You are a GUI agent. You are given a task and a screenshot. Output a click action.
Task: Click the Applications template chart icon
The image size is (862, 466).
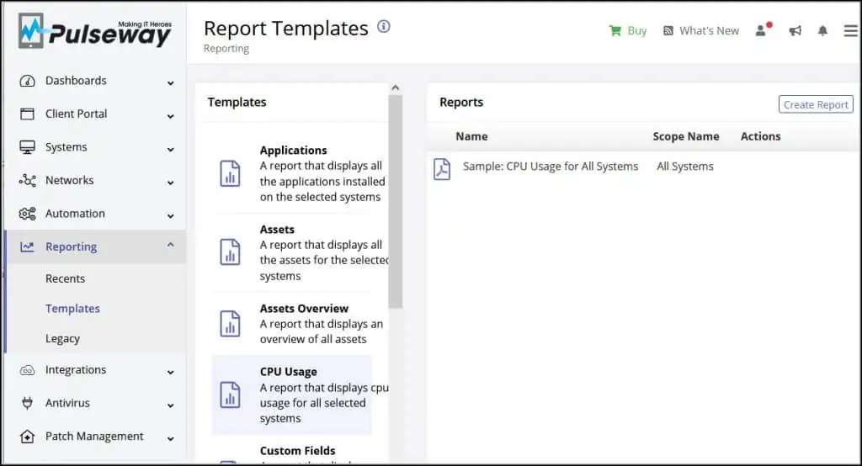(230, 173)
